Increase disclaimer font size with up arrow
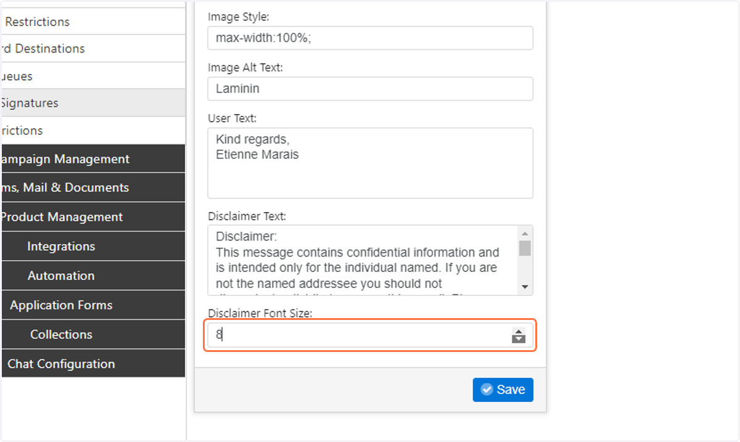The image size is (740, 442). [519, 332]
